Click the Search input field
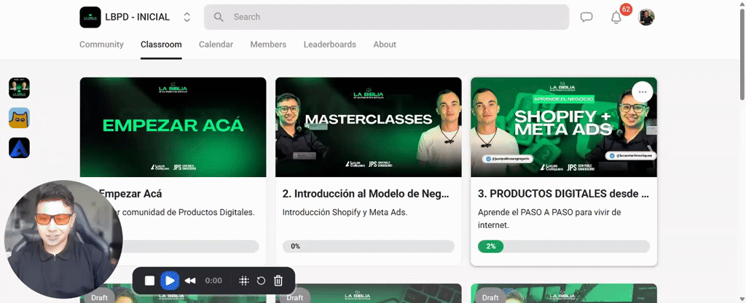Screen dimensions: 746x303 pos(386,17)
